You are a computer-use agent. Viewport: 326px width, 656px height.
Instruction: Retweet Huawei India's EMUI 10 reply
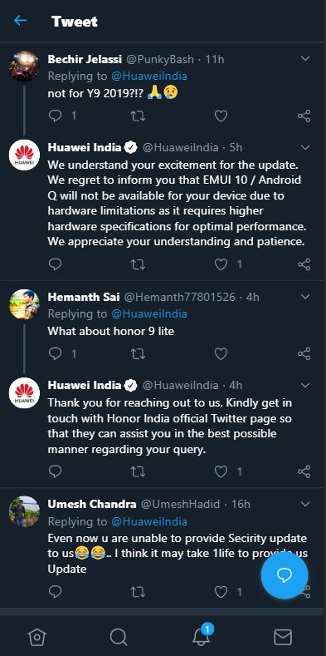pos(138,264)
